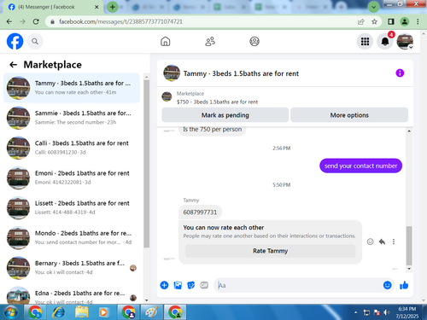Open the Lissett 2beds conversation
Image resolution: width=427 pixels, height=320 pixels.
click(x=72, y=207)
